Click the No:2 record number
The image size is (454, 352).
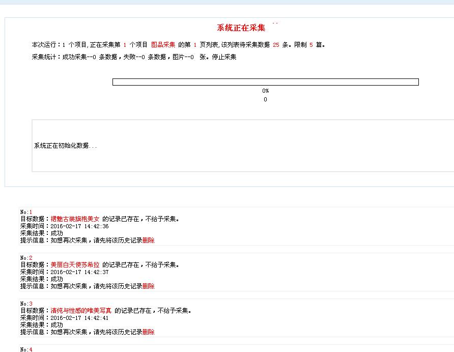coord(26,258)
